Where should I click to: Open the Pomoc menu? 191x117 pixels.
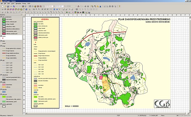24,4
